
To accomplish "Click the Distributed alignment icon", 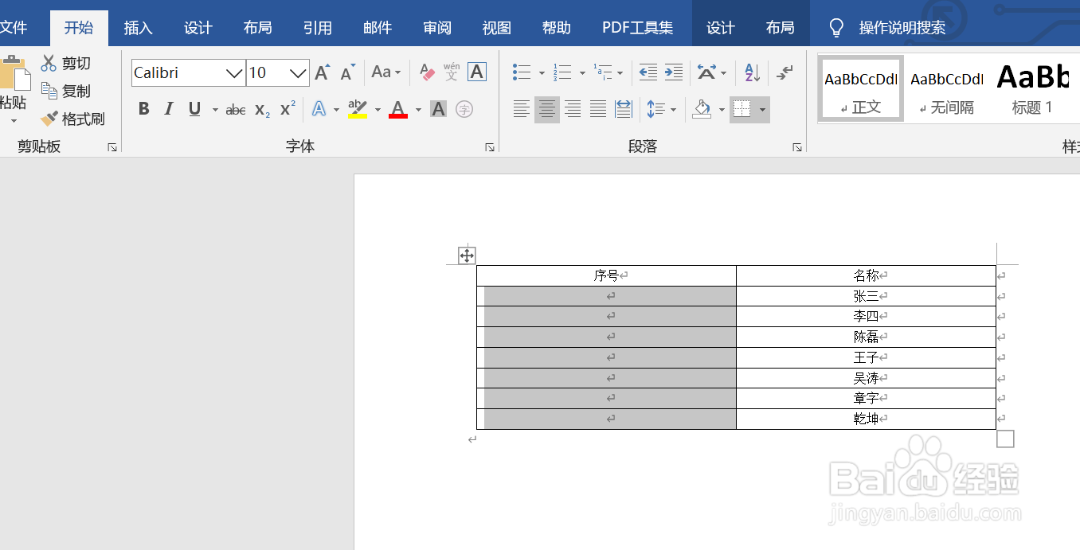I will click(x=624, y=109).
